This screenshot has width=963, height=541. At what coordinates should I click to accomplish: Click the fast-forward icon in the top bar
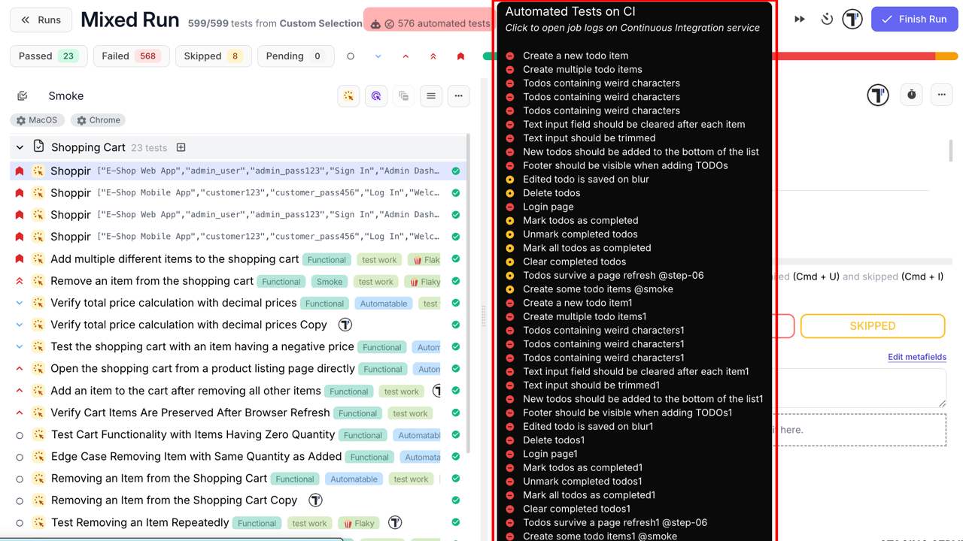799,19
